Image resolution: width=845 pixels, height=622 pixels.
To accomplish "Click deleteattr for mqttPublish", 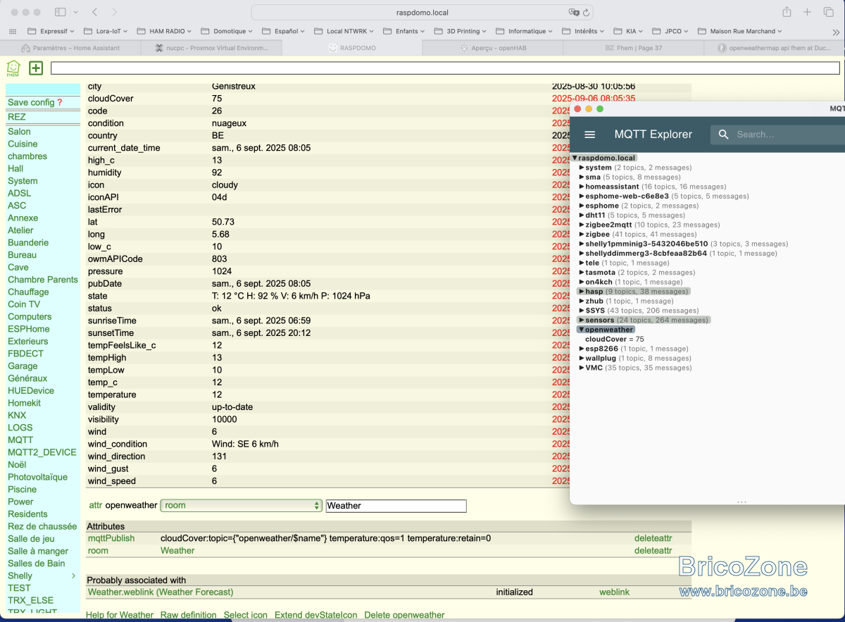I will pyautogui.click(x=653, y=538).
